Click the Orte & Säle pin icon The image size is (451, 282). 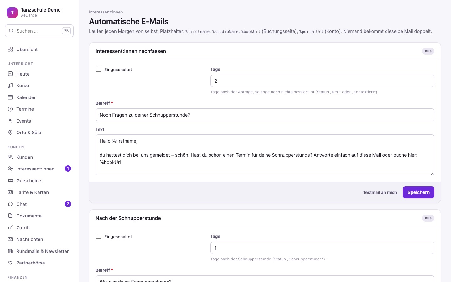10,133
